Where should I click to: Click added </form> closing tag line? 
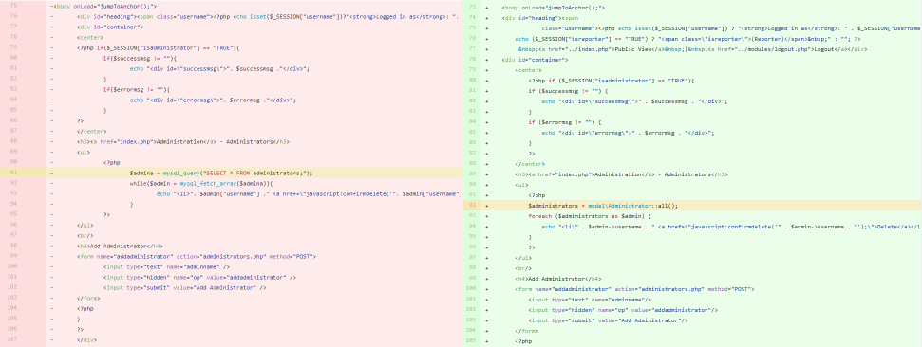coord(527,331)
